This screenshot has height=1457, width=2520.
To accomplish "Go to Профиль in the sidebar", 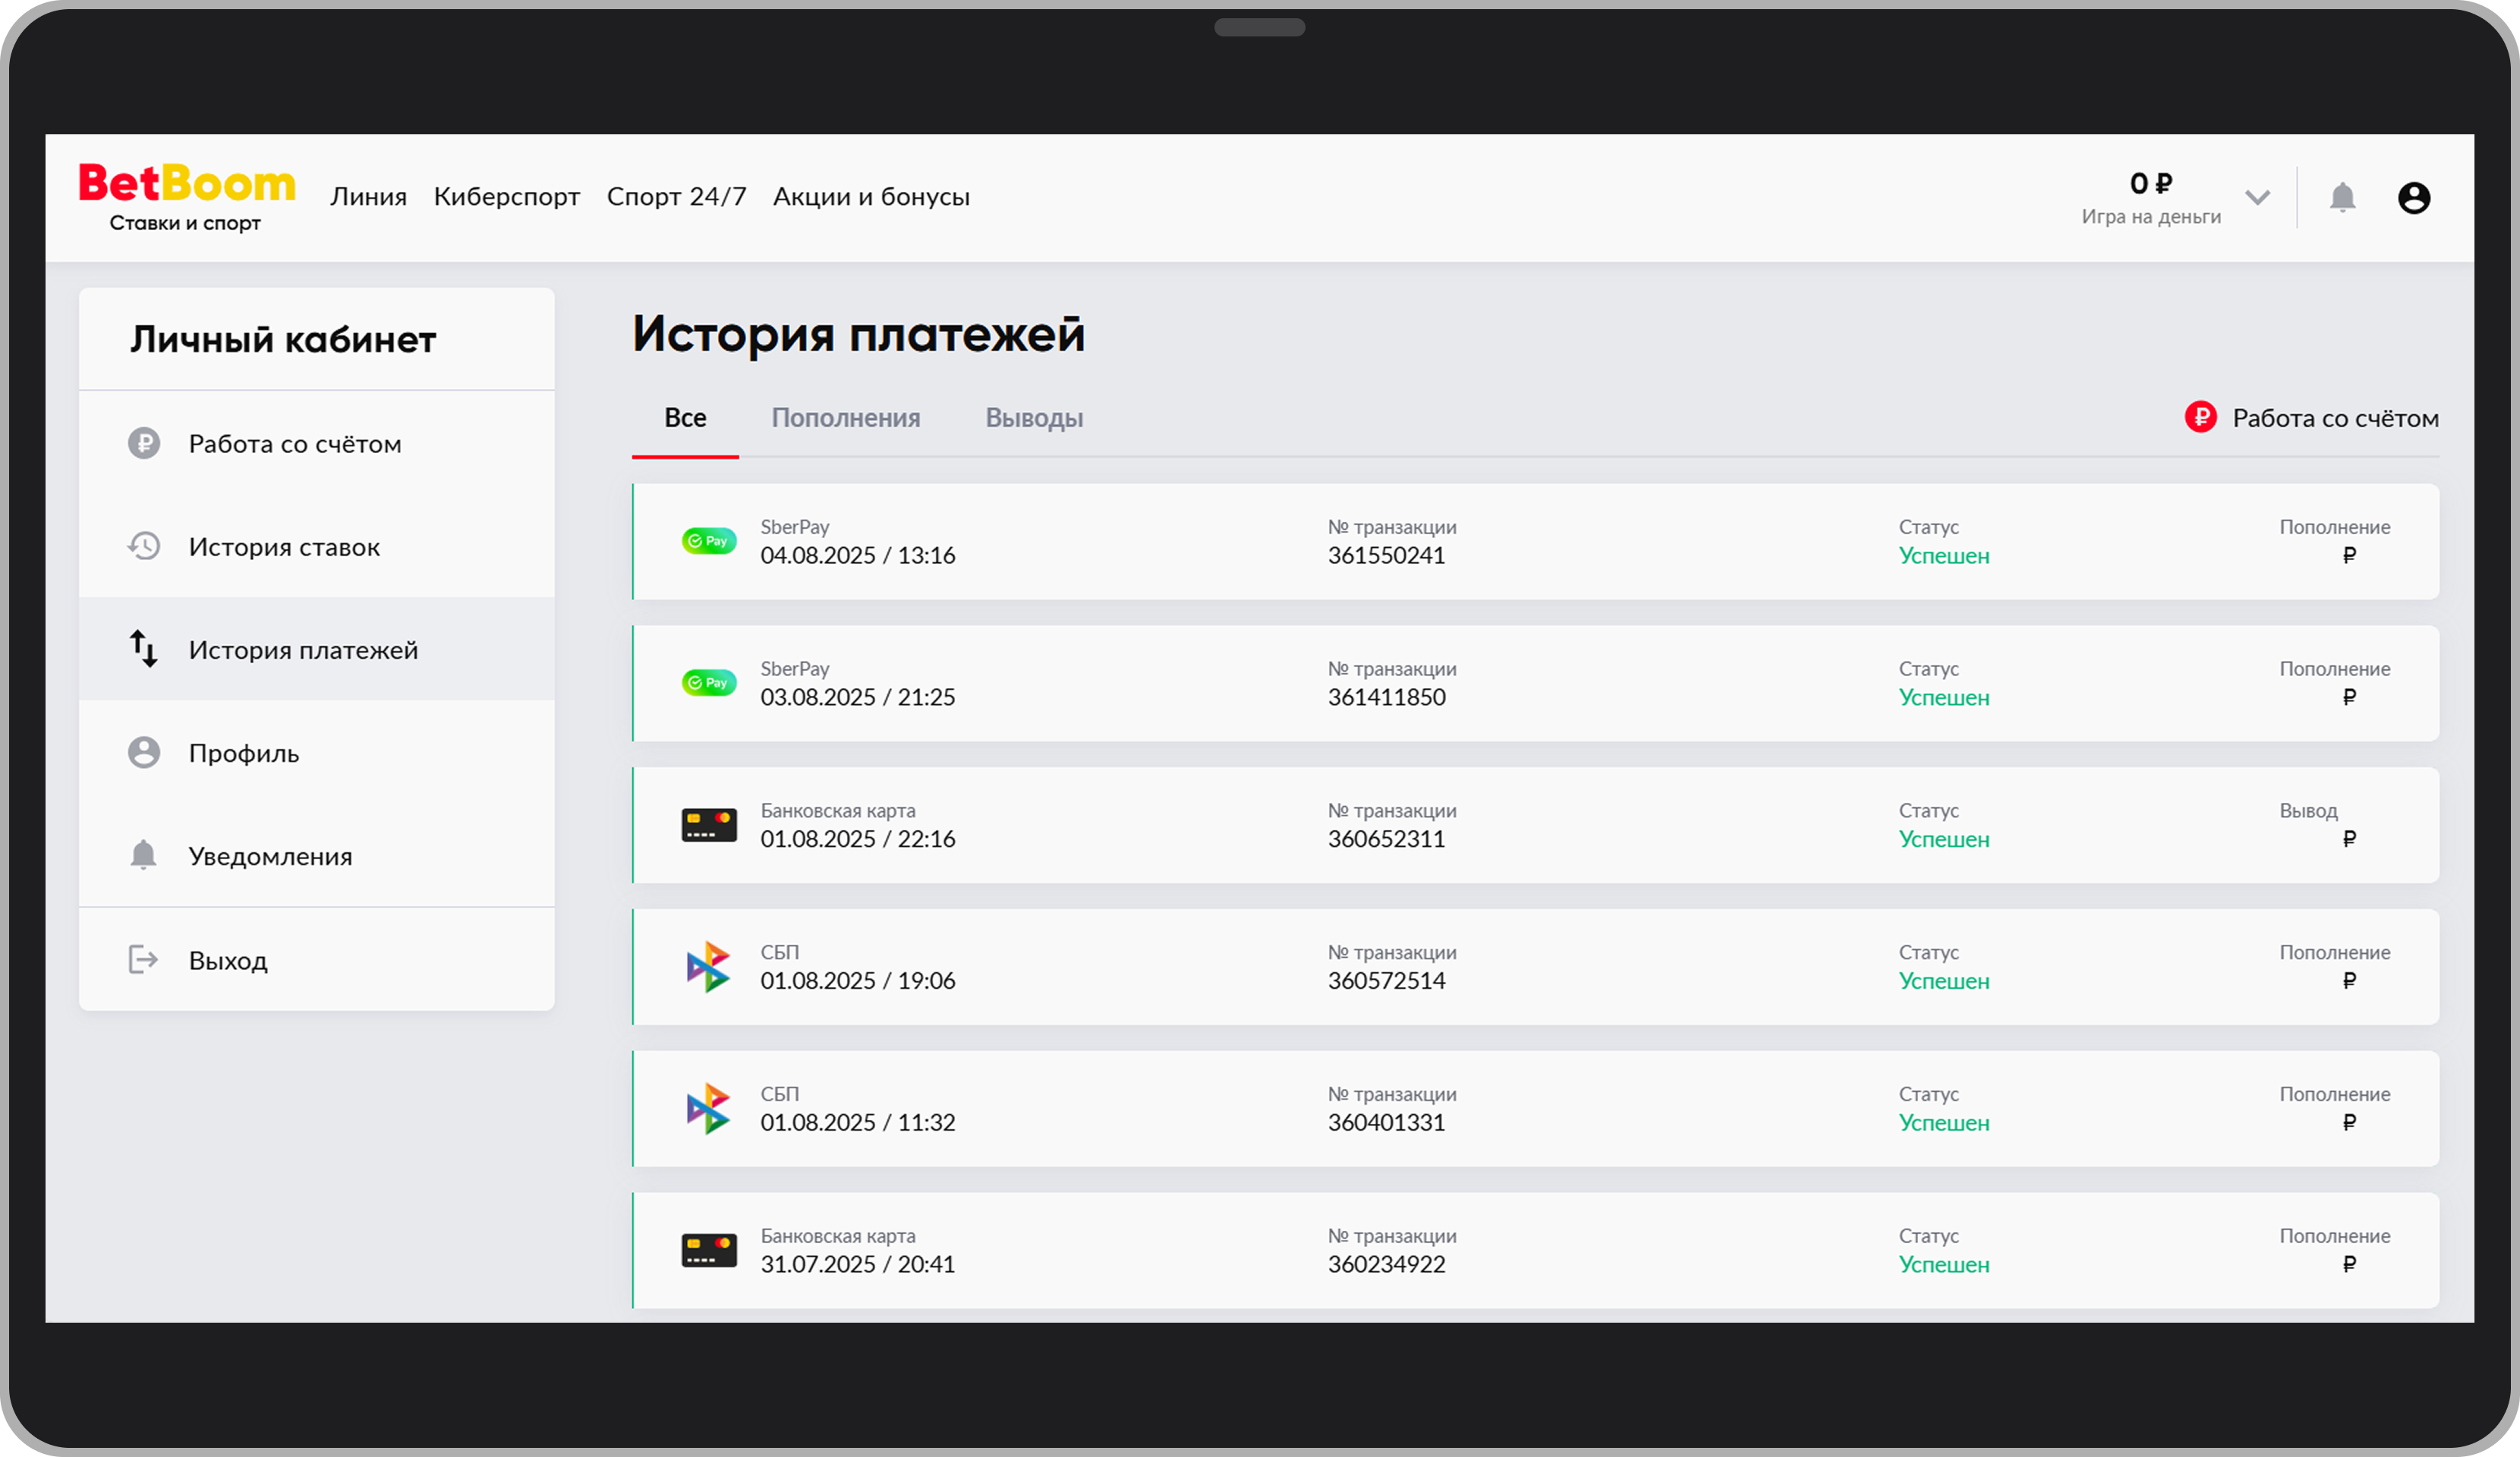I will pos(244,753).
